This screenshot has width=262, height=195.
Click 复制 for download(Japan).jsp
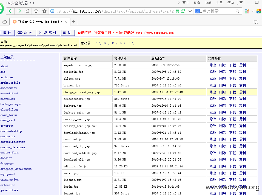click(243, 133)
